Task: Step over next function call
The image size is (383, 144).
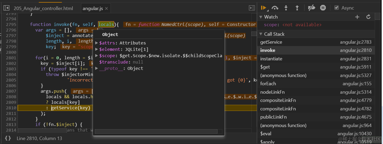Action: [275, 8]
